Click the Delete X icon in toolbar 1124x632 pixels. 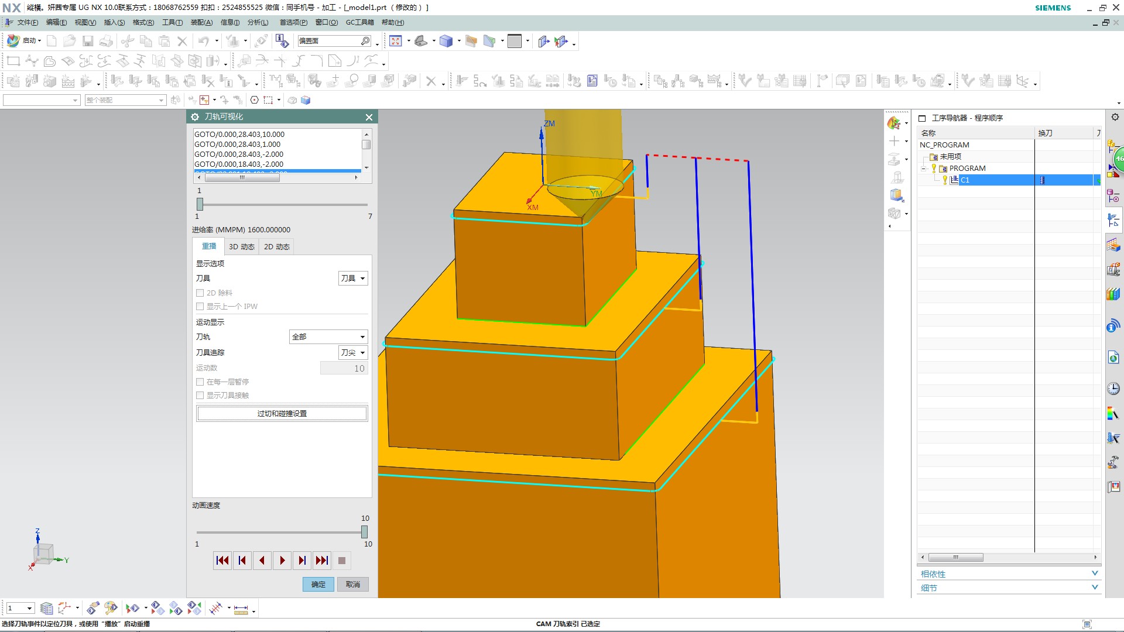click(x=182, y=41)
